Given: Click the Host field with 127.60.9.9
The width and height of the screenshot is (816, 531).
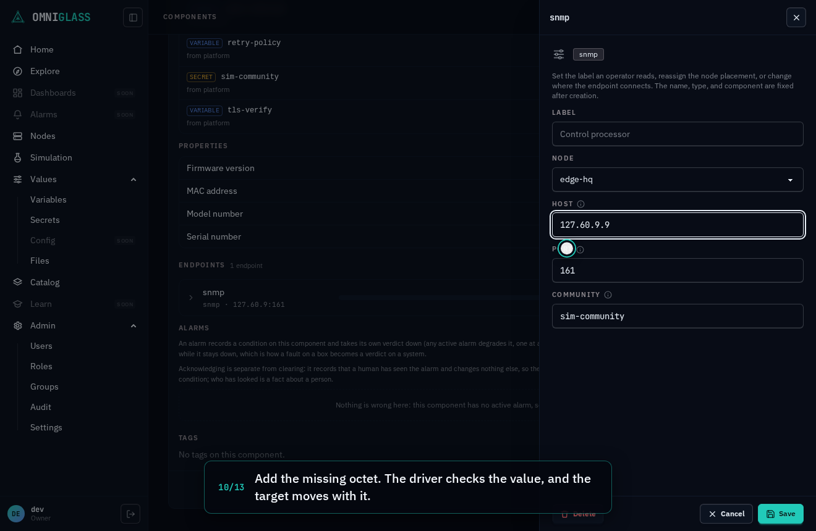Looking at the screenshot, I should [678, 225].
